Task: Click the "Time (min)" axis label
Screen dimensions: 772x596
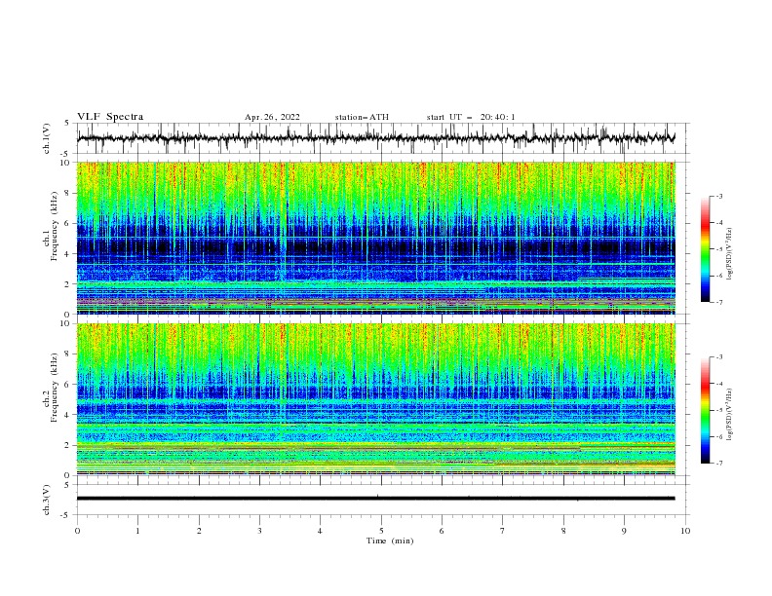Action: (390, 540)
